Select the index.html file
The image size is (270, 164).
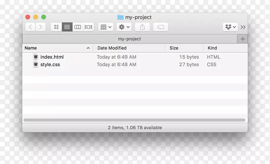52,57
